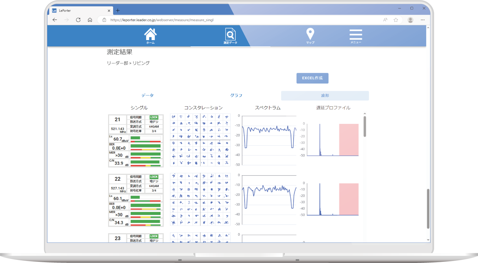
Task: Click the read aloud icon in address bar
Action: click(x=385, y=20)
